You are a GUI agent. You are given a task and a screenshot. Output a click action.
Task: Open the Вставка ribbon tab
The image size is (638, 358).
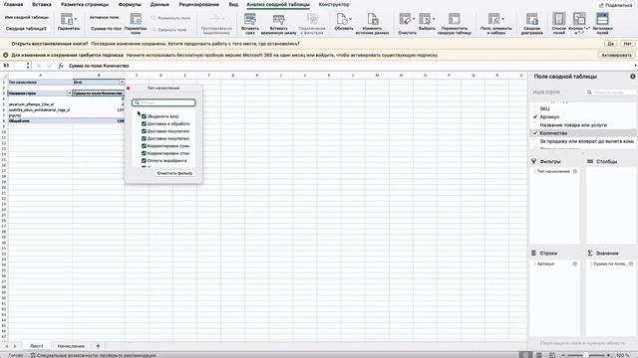point(42,4)
